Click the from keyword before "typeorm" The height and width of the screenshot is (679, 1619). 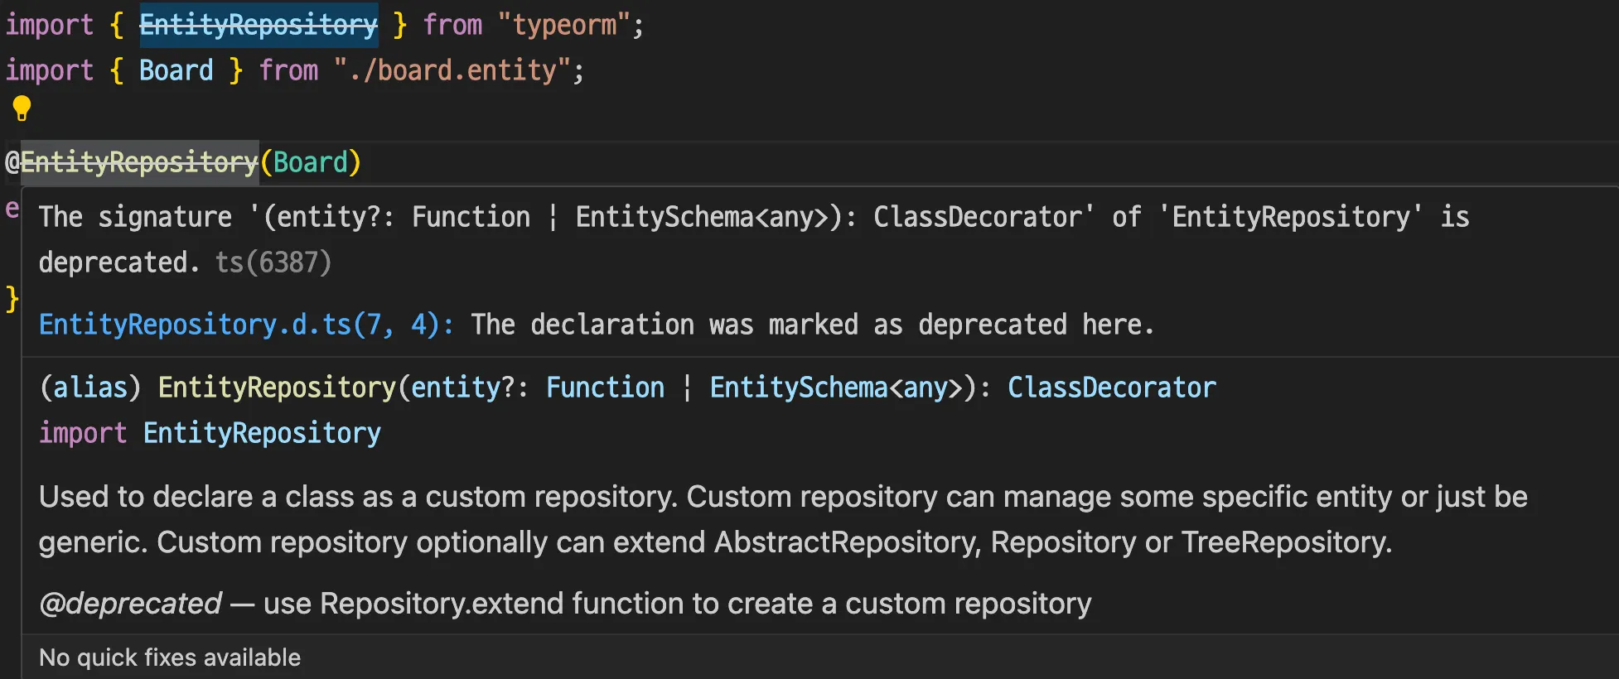click(x=452, y=25)
